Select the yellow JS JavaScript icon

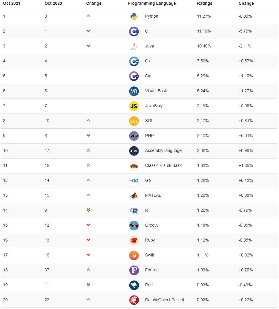click(134, 106)
